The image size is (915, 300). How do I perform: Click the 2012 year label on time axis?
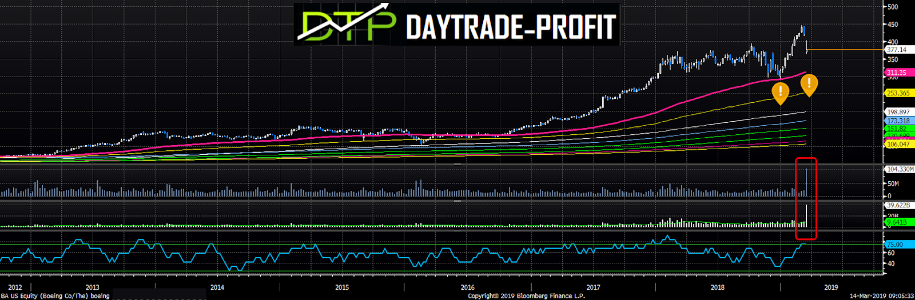click(x=15, y=287)
